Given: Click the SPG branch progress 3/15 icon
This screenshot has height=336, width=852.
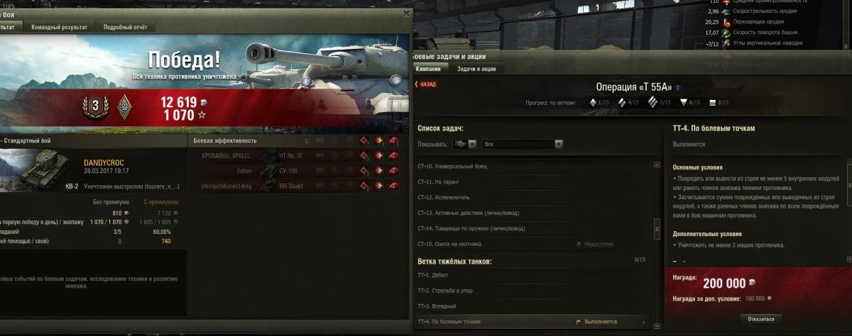Looking at the screenshot, I should pos(713,103).
